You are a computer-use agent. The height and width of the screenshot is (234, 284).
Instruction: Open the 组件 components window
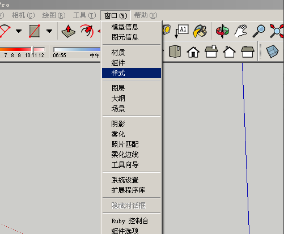132,63
